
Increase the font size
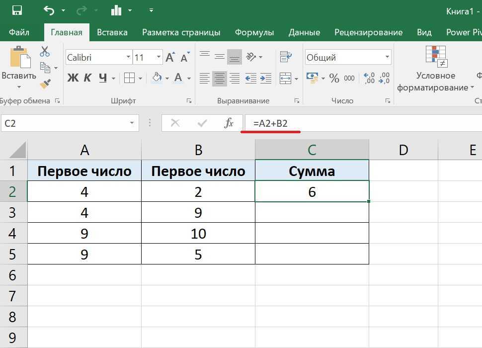click(x=170, y=57)
